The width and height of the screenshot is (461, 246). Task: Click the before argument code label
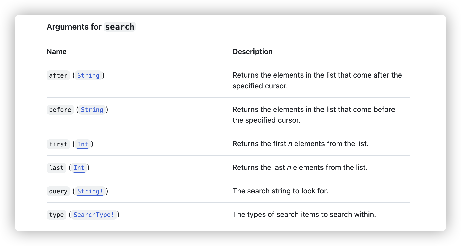[x=60, y=110]
